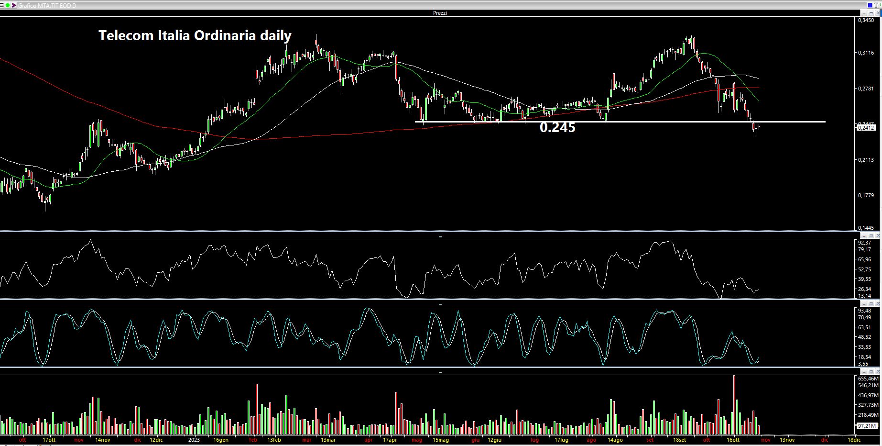882x446 pixels.
Task: Click the 16ott date on the time axis
Action: pyautogui.click(x=733, y=440)
